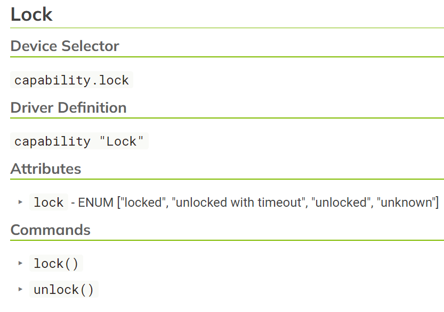Viewport: 444px width, 312px height.
Task: Click the lock() command code label
Action: (56, 264)
